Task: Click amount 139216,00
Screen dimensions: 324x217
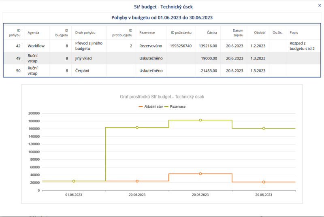Action: click(208, 46)
